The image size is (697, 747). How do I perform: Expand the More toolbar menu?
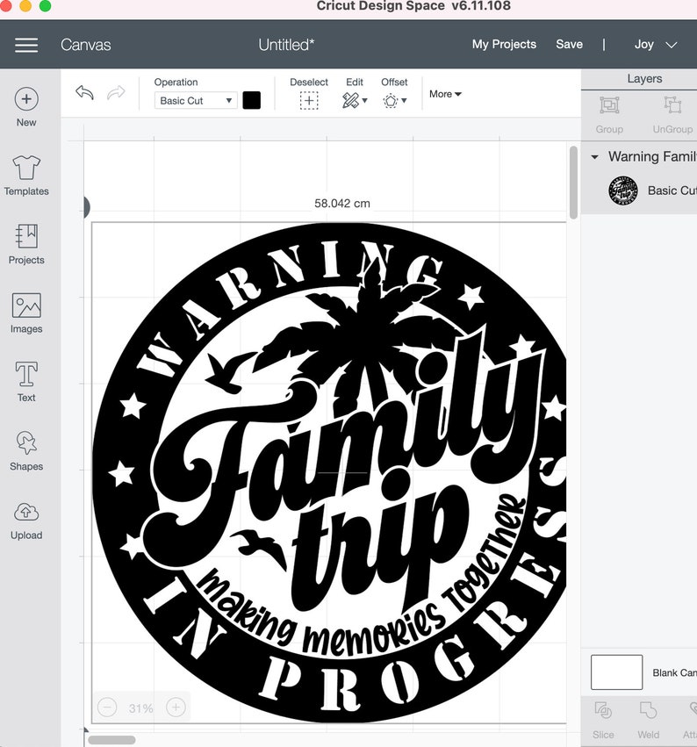click(x=445, y=94)
